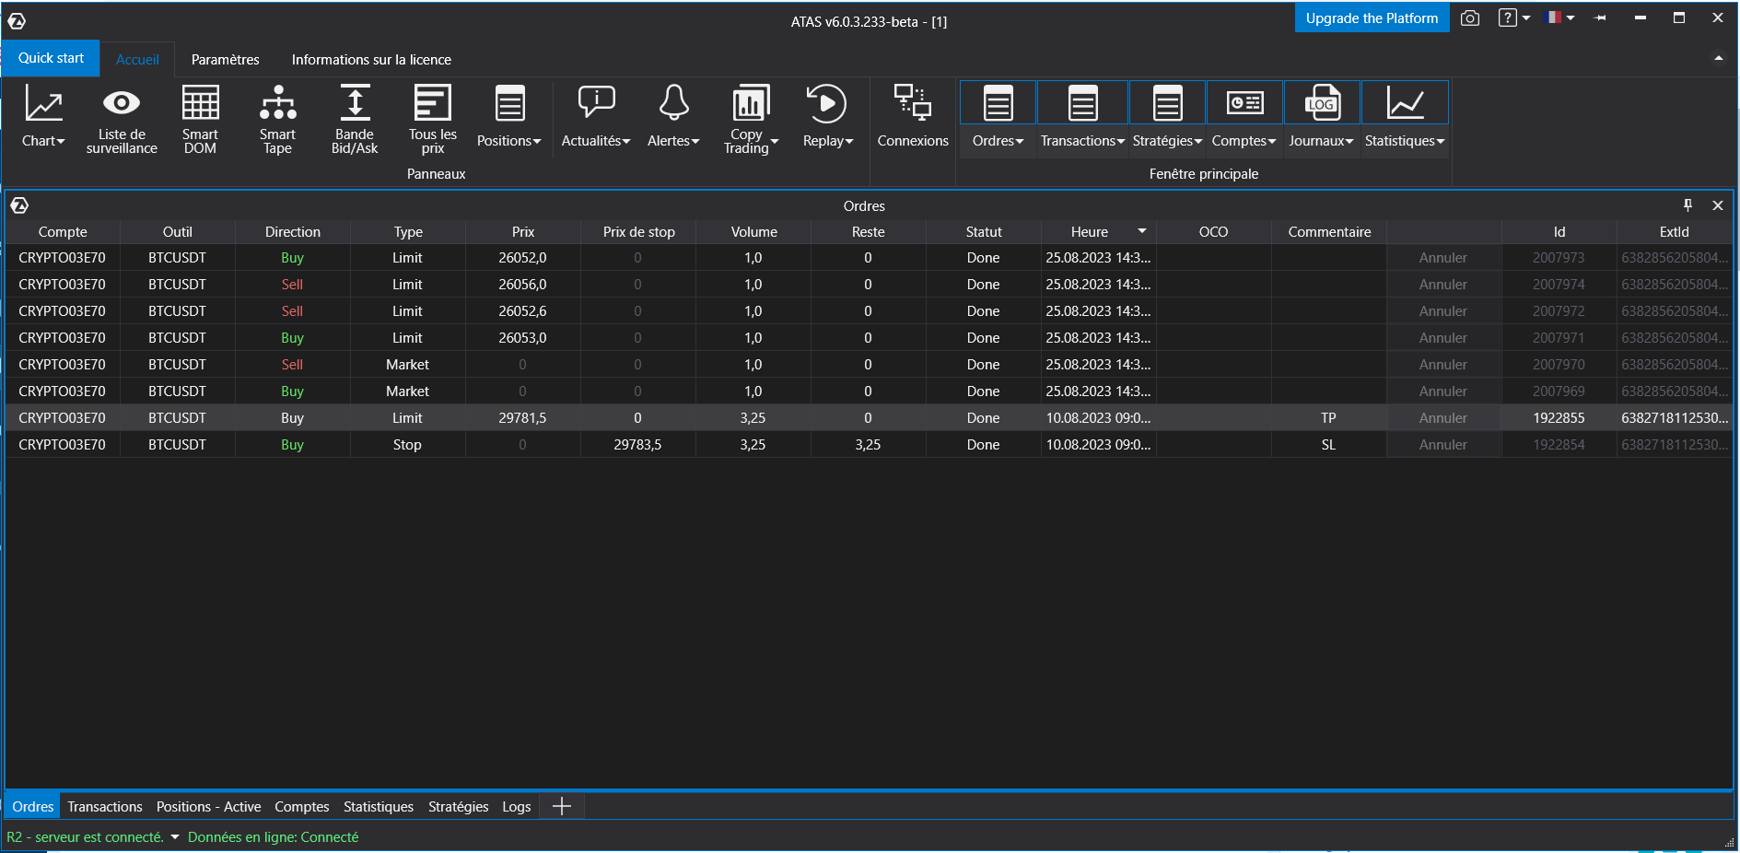Open the Journaux LOG icon
The height and width of the screenshot is (853, 1740).
1322,103
